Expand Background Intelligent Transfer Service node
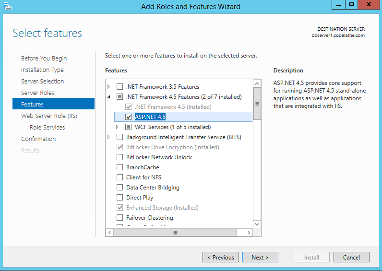Screen dimensions: 382x271 109,137
